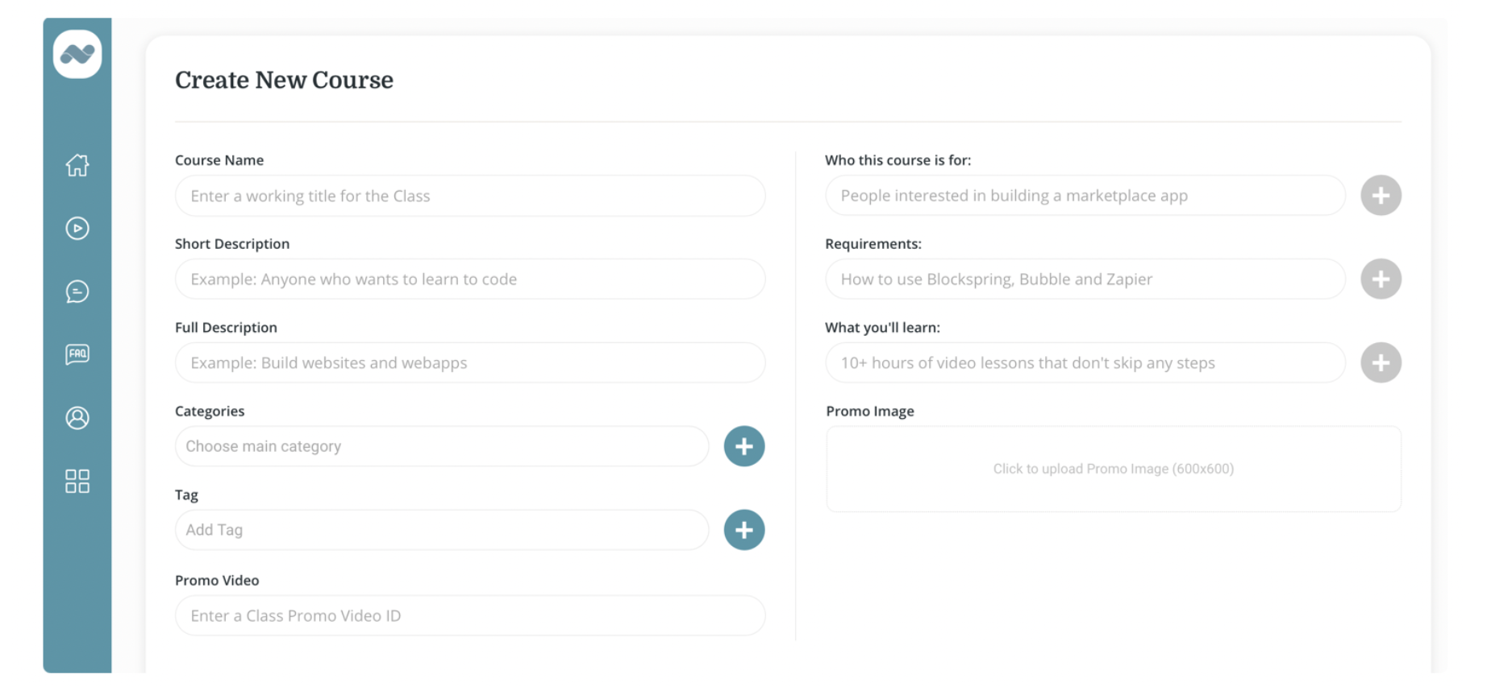This screenshot has width=1487, height=691.
Task: Add a Requirements entry with plus
Action: 1381,279
